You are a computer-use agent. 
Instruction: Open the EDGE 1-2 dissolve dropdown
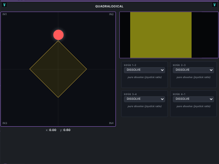(x=145, y=70)
